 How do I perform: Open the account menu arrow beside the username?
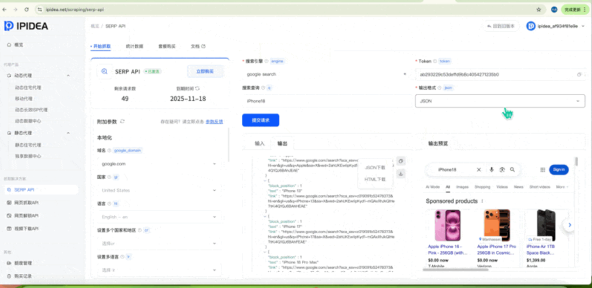583,26
